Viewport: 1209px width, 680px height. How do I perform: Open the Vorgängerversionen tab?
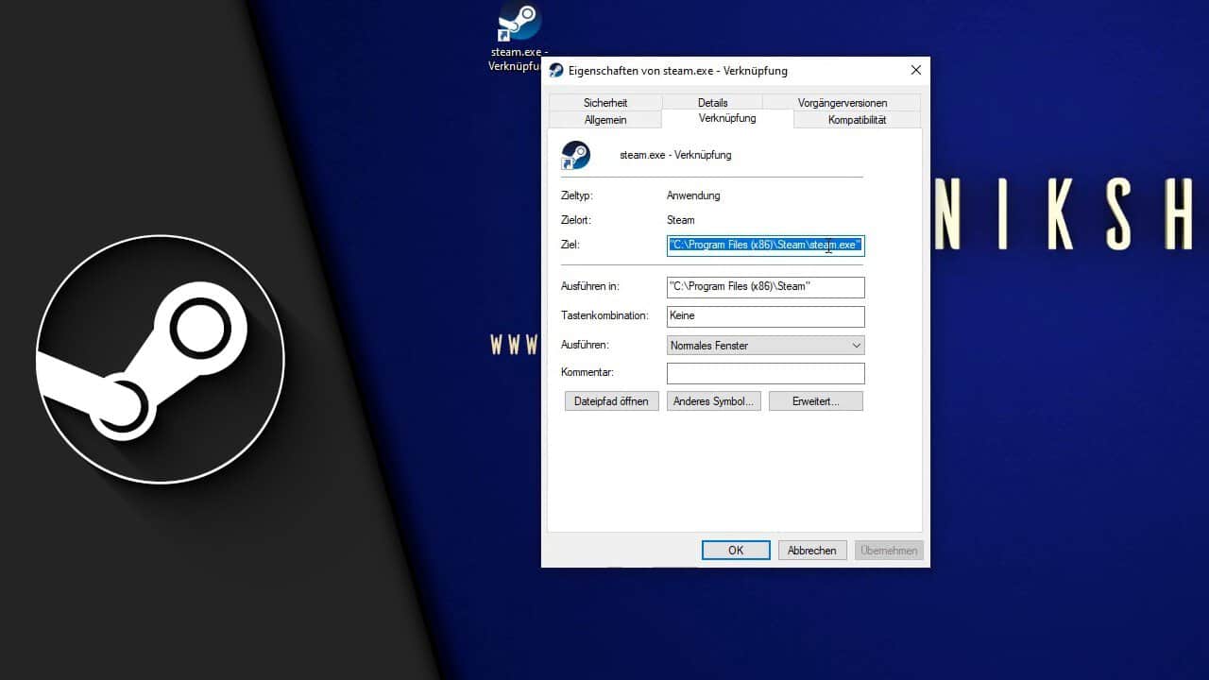(843, 102)
